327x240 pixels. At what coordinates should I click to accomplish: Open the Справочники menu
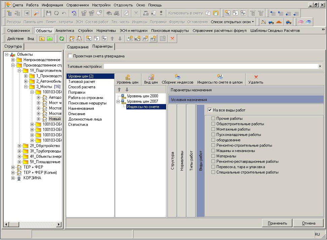(x=77, y=5)
